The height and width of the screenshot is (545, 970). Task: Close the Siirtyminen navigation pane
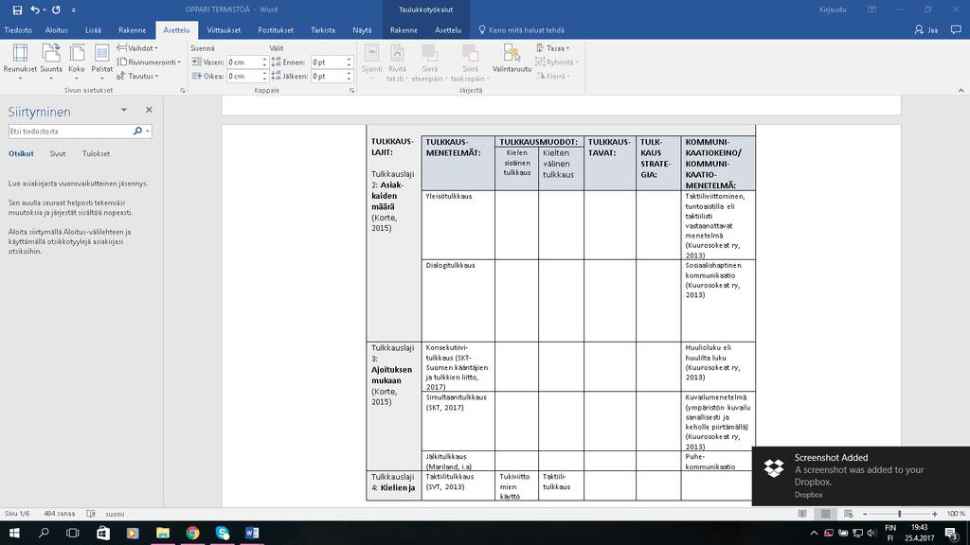(x=149, y=110)
